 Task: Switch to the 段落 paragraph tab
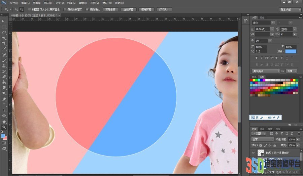coord(262,17)
